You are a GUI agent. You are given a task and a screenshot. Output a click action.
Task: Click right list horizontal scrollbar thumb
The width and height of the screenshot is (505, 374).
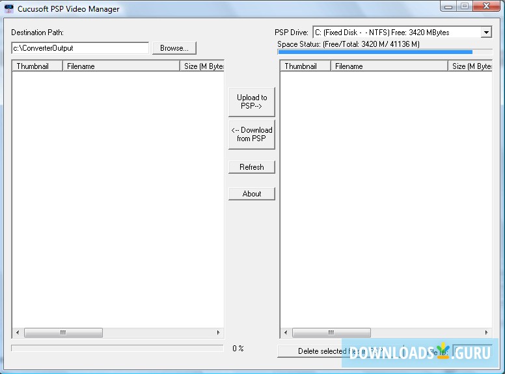click(x=331, y=332)
